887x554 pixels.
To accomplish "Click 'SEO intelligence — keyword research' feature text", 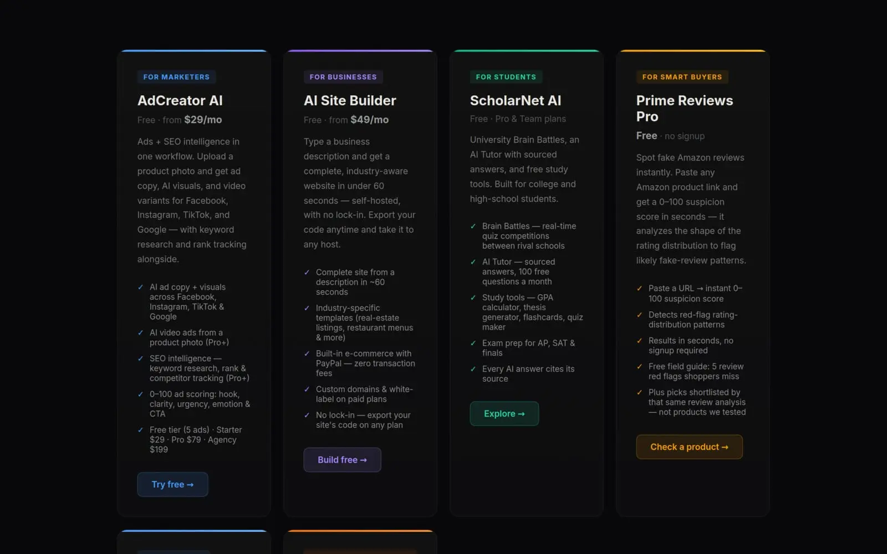I will coord(200,368).
